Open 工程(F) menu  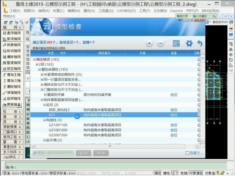coord(15,11)
